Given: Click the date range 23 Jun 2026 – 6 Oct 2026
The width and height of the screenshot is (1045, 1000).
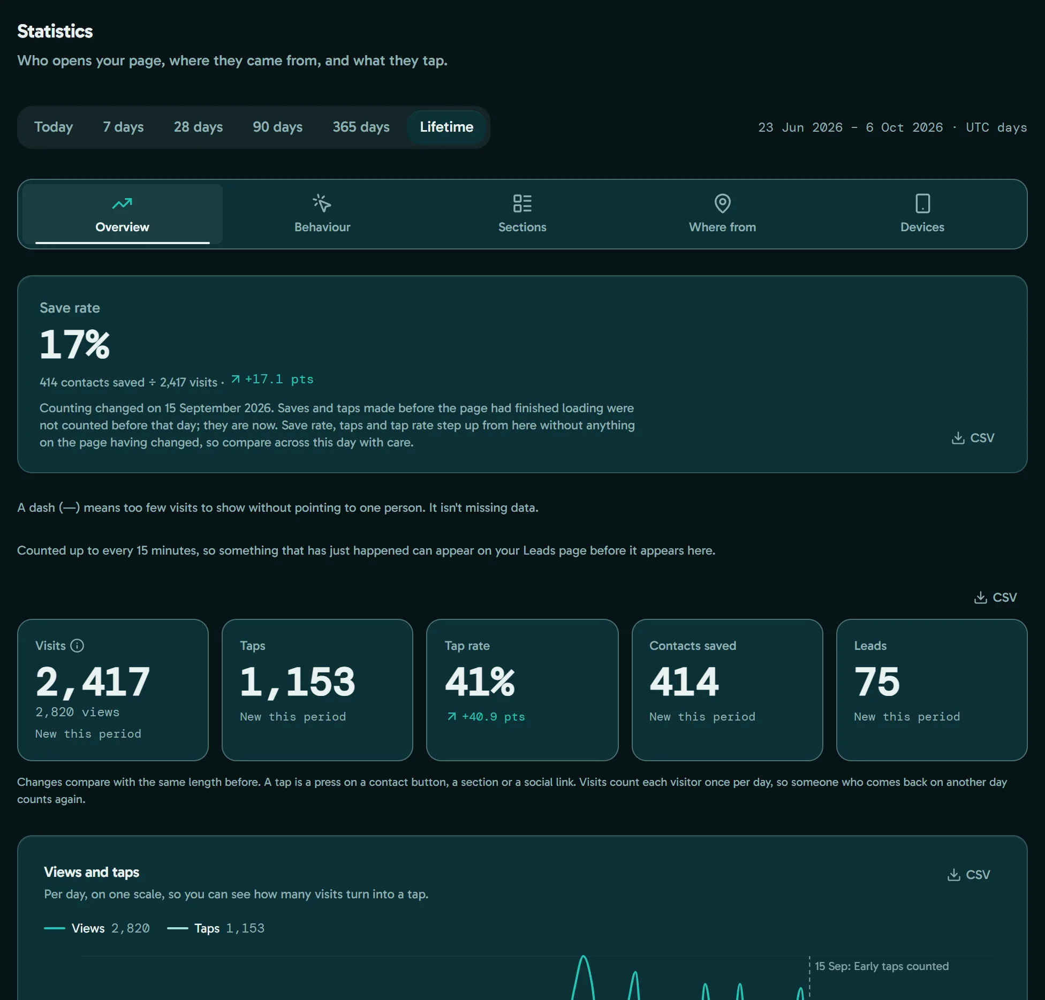Looking at the screenshot, I should [850, 127].
